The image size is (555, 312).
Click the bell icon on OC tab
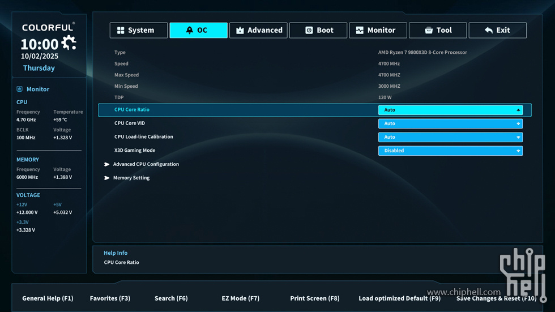190,31
